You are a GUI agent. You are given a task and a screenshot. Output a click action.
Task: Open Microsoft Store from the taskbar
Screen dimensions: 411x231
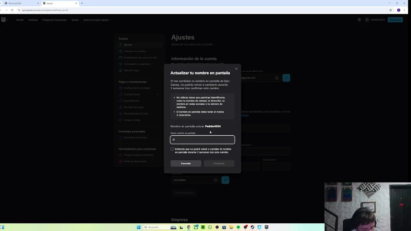point(224,227)
